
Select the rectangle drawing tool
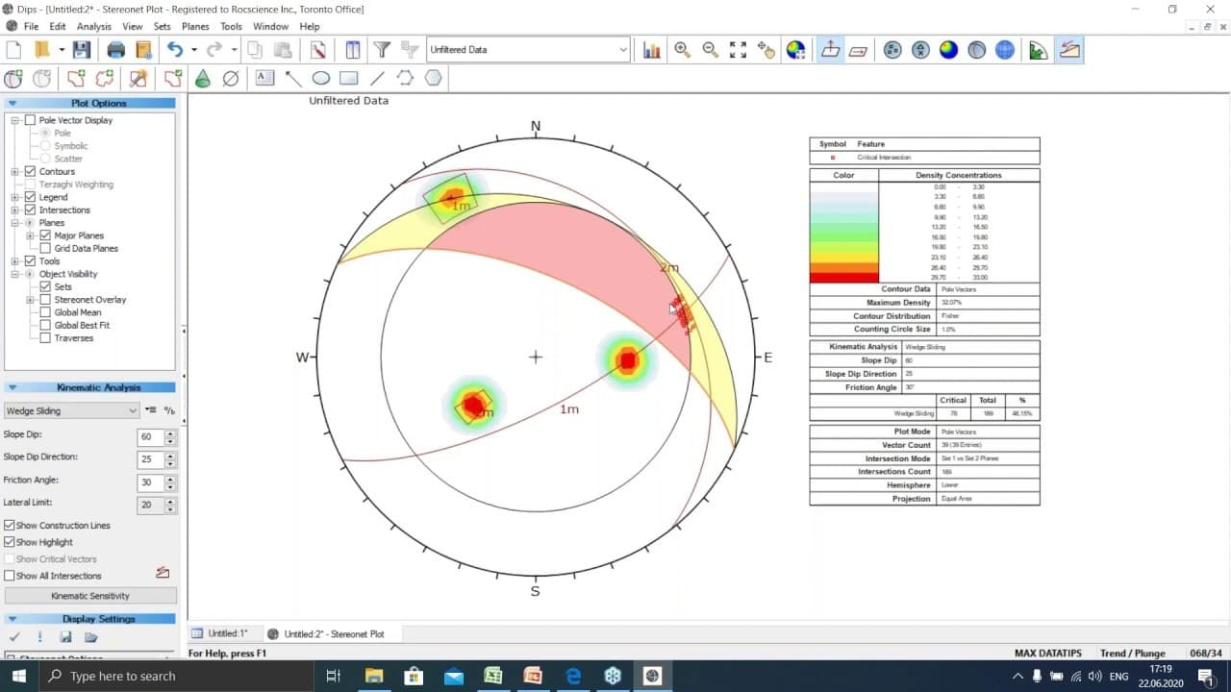click(x=349, y=79)
